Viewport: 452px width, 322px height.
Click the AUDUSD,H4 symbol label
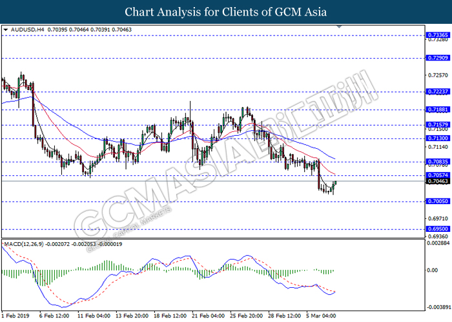point(28,30)
